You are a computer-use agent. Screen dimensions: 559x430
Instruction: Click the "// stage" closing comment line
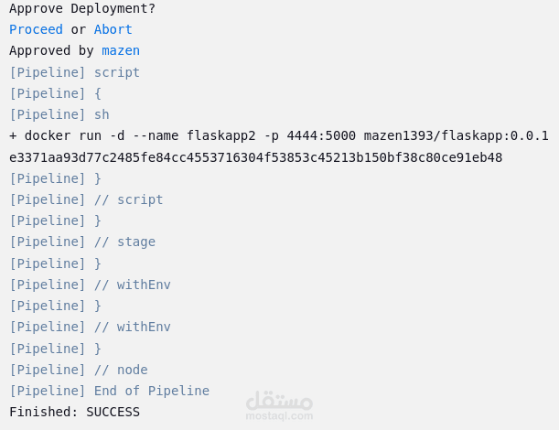82,242
